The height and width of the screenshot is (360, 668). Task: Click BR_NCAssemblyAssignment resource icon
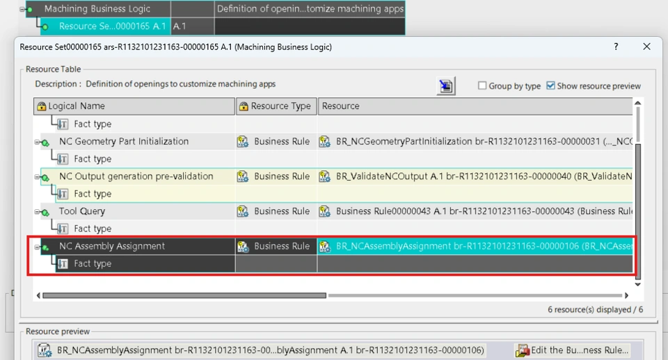[x=325, y=247]
